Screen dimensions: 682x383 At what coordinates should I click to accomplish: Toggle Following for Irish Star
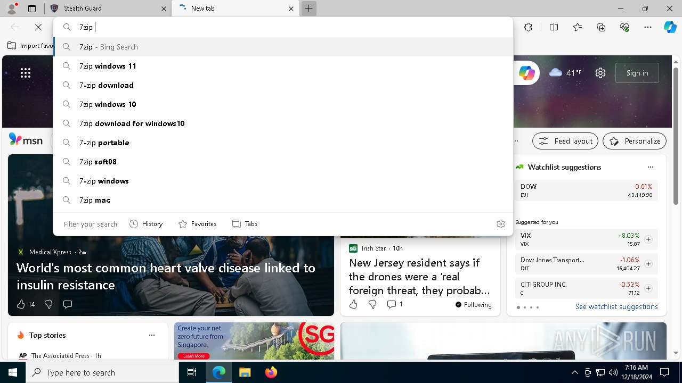[473, 305]
